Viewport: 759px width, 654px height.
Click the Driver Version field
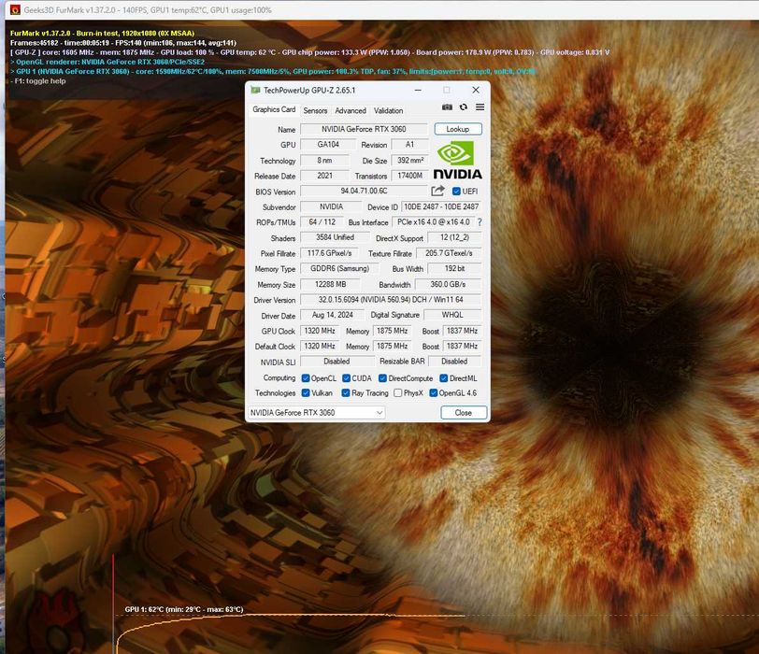click(391, 300)
